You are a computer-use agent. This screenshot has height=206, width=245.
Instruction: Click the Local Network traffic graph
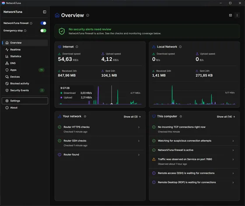click(194, 95)
